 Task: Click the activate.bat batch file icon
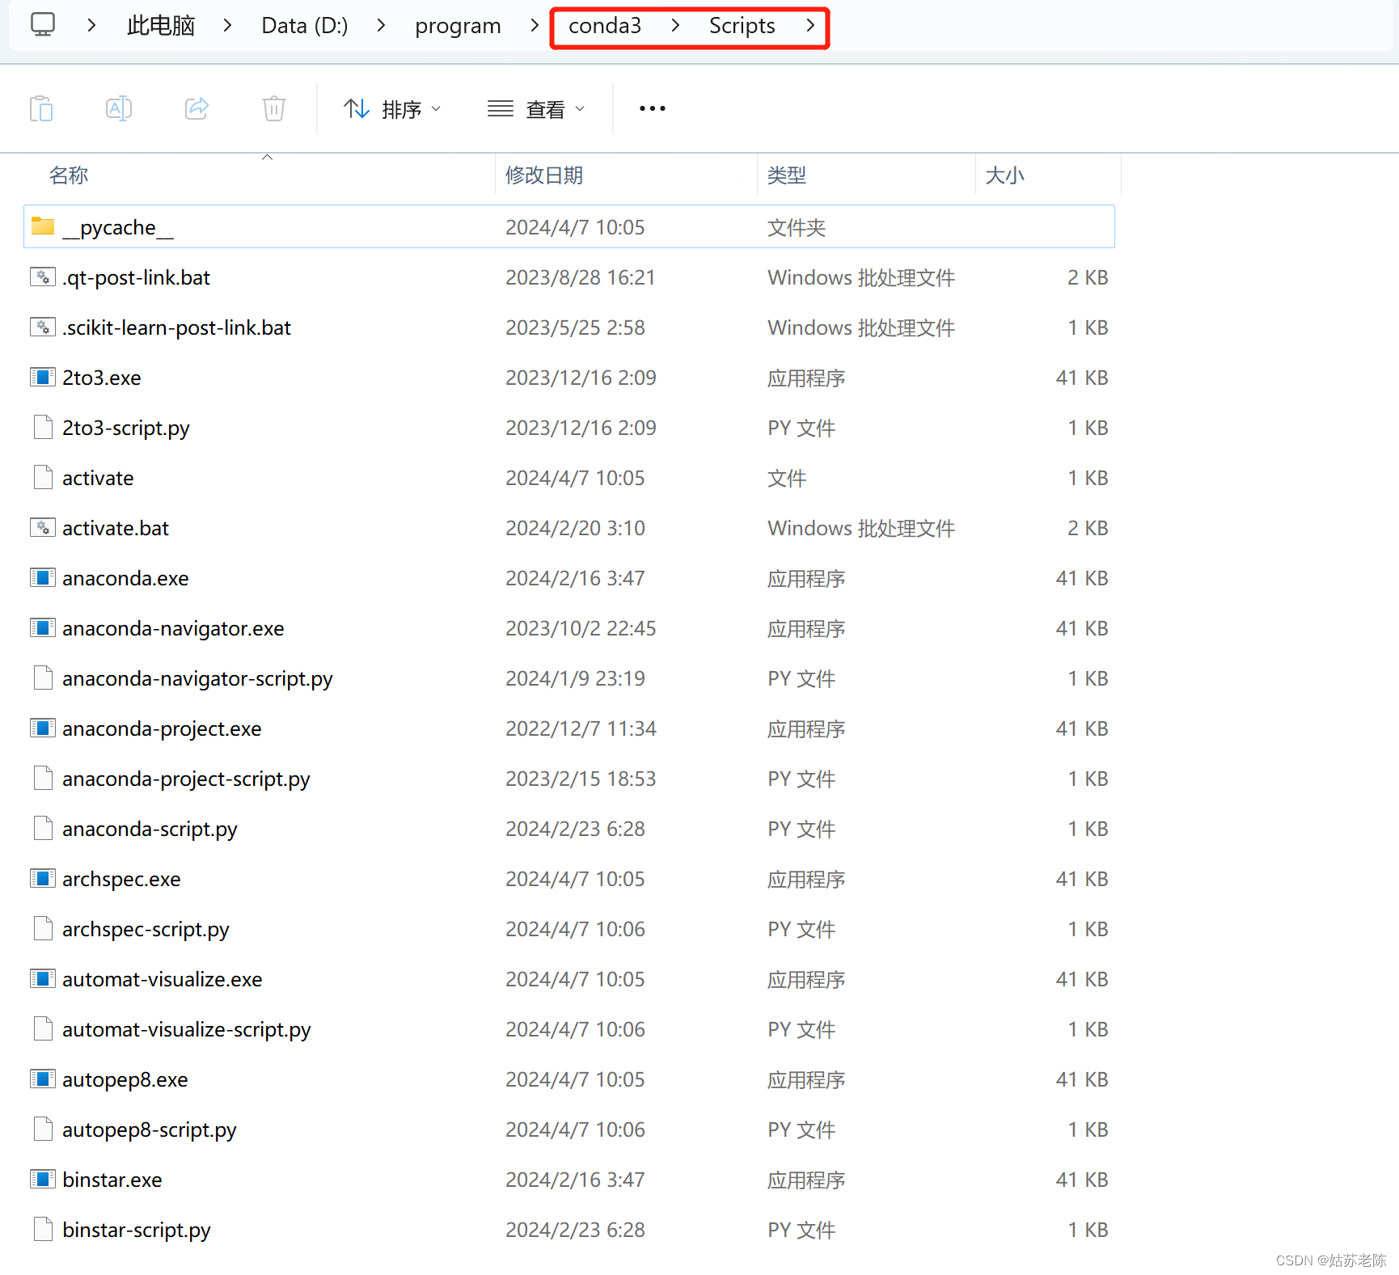point(43,527)
